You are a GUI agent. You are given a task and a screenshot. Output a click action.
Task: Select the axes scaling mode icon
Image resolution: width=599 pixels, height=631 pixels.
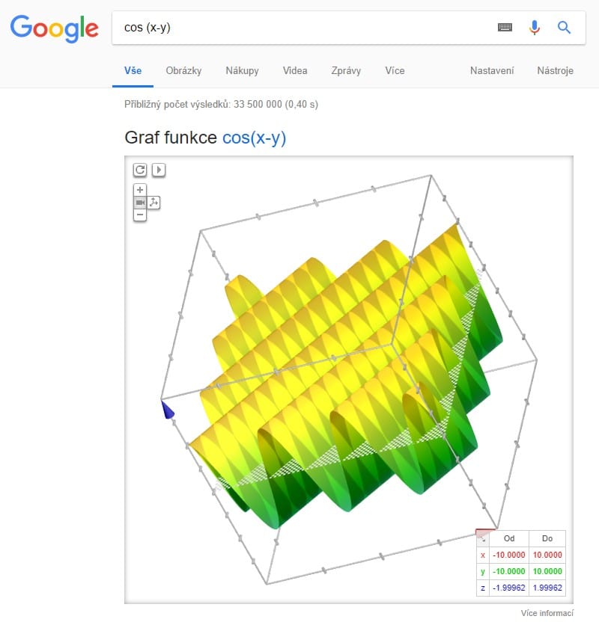[x=153, y=203]
